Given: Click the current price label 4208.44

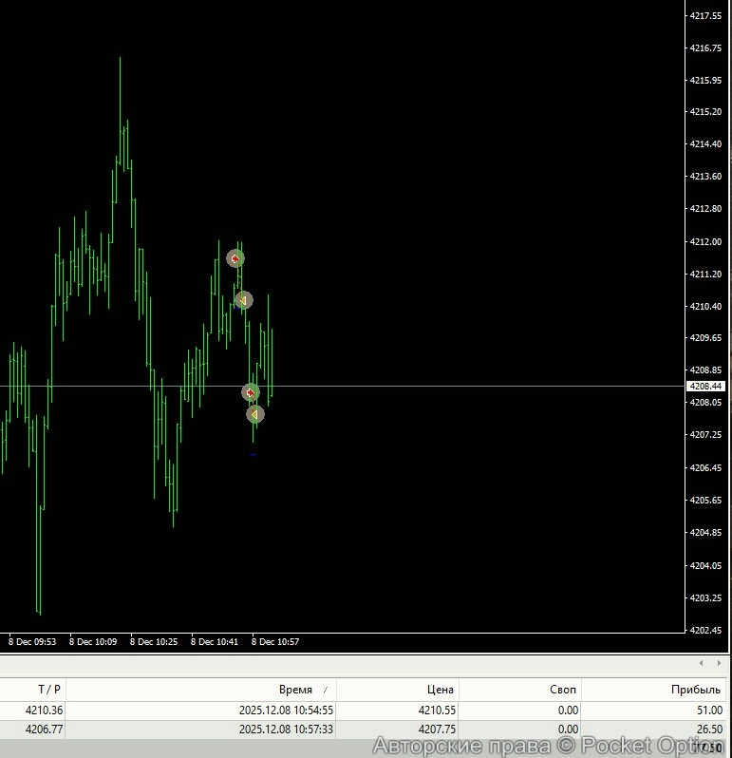Looking at the screenshot, I should click(705, 387).
